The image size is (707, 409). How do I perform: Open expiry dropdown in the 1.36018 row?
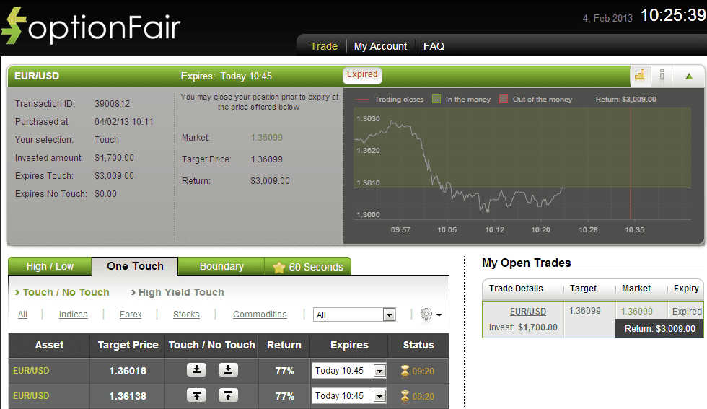[x=379, y=371]
